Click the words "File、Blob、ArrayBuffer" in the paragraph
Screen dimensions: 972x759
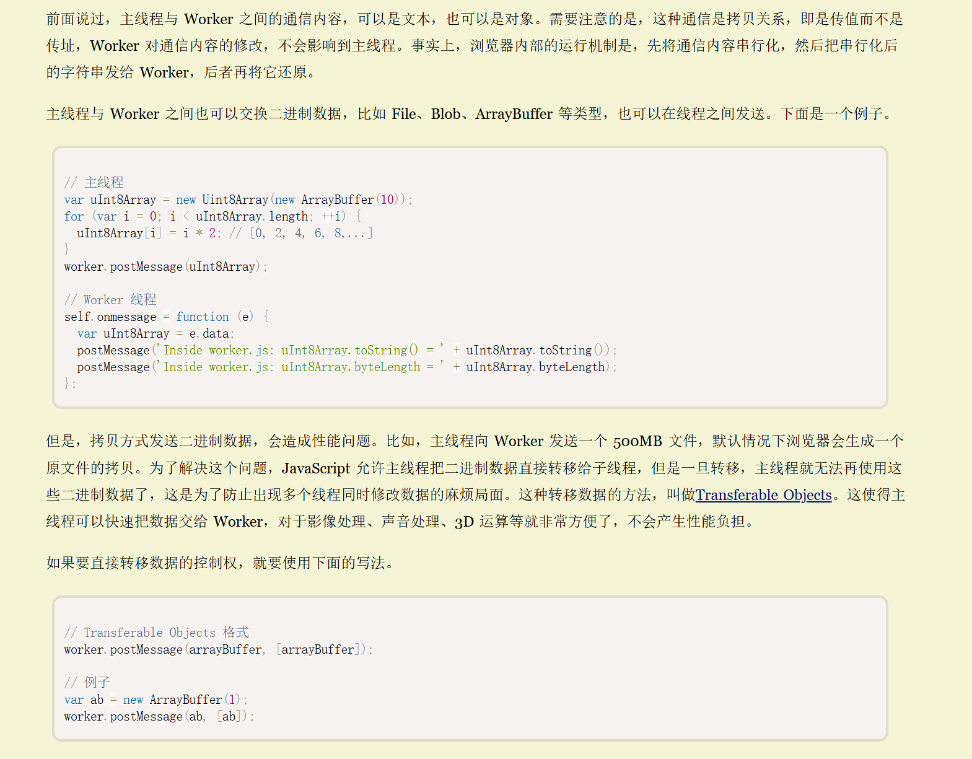[x=472, y=114]
